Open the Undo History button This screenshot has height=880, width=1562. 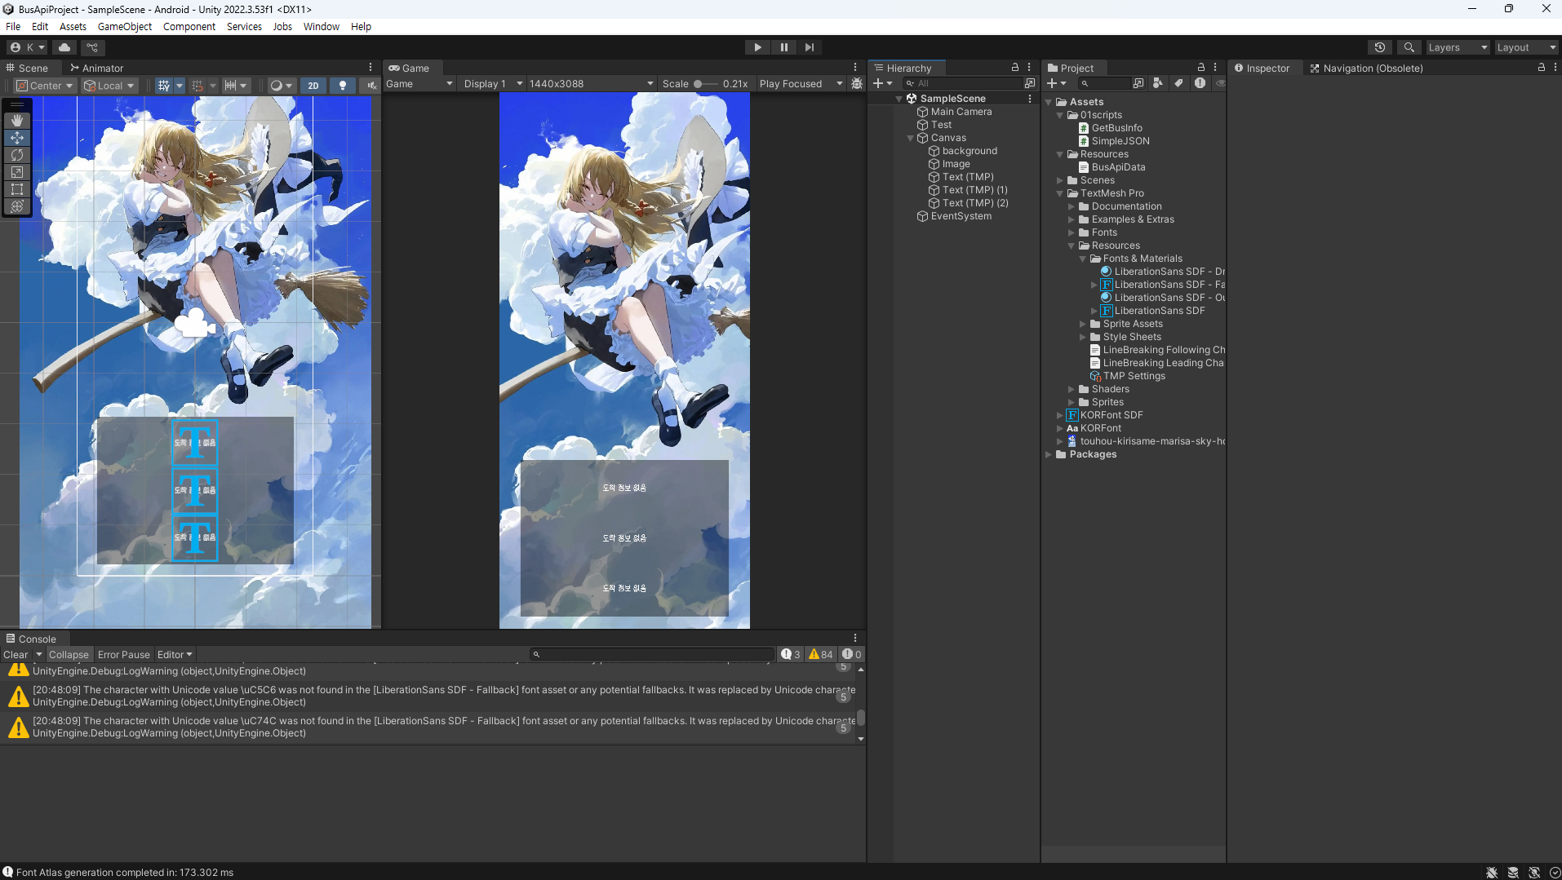tap(1379, 47)
